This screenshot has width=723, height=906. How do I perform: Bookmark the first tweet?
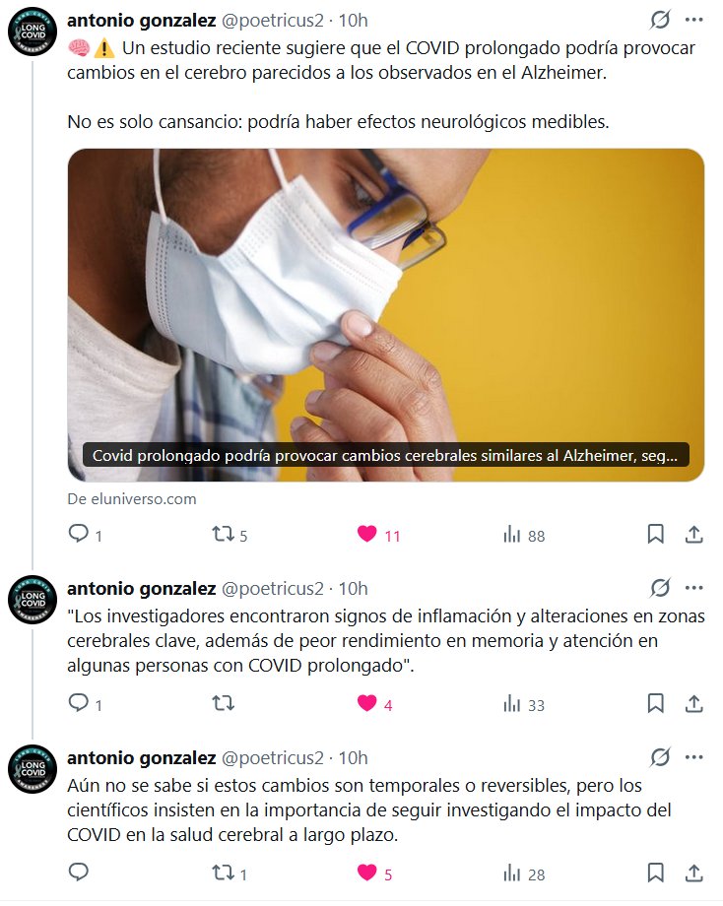pos(655,534)
